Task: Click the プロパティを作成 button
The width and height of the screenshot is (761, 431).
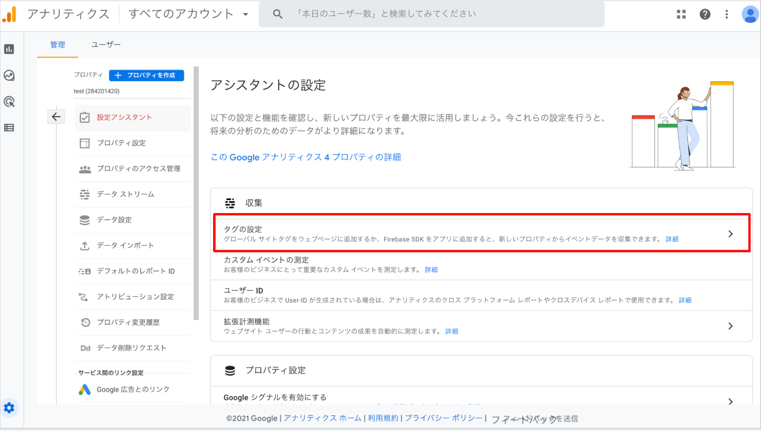Action: tap(146, 75)
